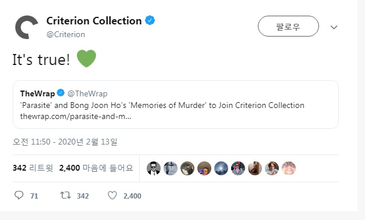
Task: View the 2,400 마음에 들어요 list
Action: (x=96, y=168)
